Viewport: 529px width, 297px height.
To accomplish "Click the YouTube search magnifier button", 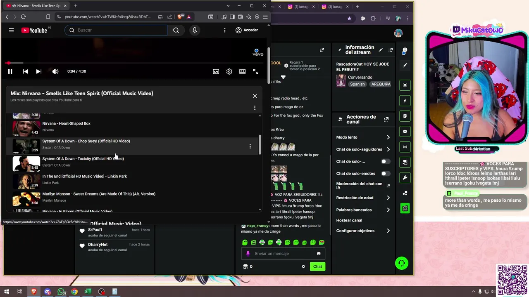I will tap(176, 30).
